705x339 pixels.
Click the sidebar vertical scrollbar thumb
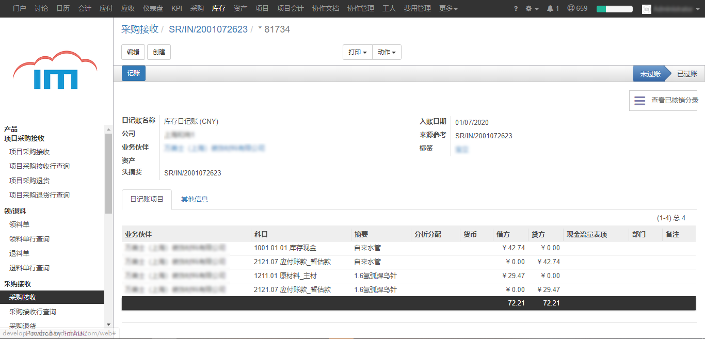(x=108, y=173)
